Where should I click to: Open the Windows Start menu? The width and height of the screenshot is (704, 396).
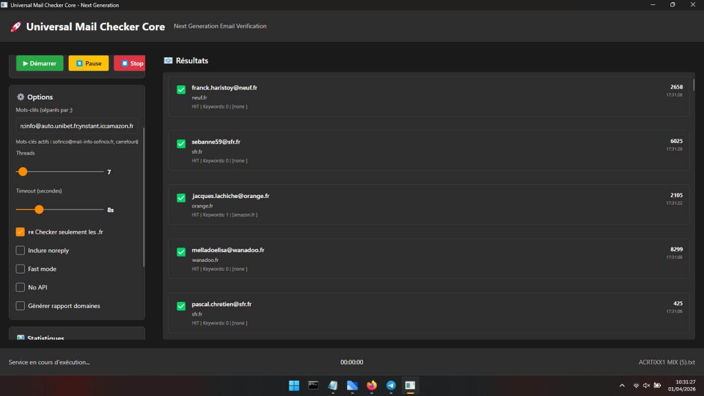294,386
